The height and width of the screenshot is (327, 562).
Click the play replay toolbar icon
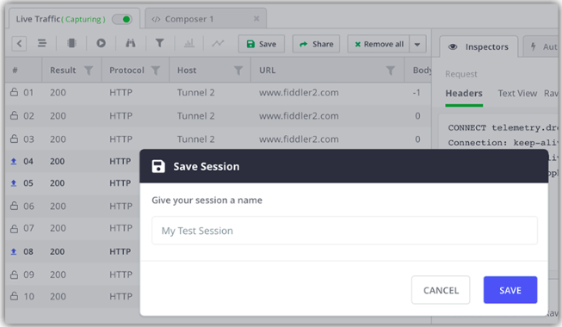(x=101, y=43)
